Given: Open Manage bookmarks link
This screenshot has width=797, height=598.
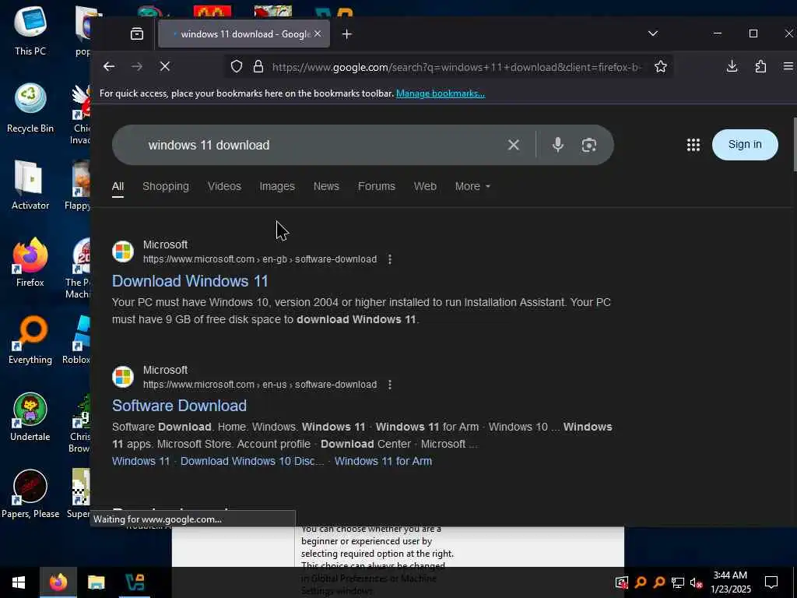Looking at the screenshot, I should point(441,93).
